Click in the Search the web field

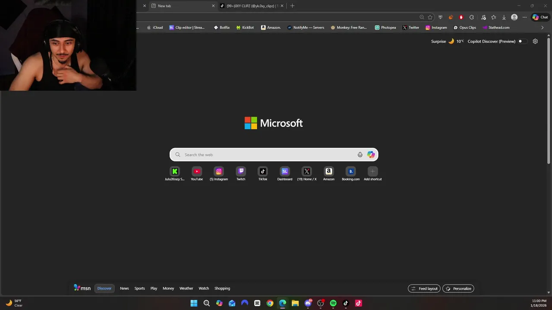pos(274,155)
